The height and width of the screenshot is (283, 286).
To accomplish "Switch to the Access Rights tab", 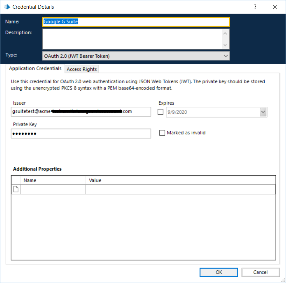I will click(82, 69).
